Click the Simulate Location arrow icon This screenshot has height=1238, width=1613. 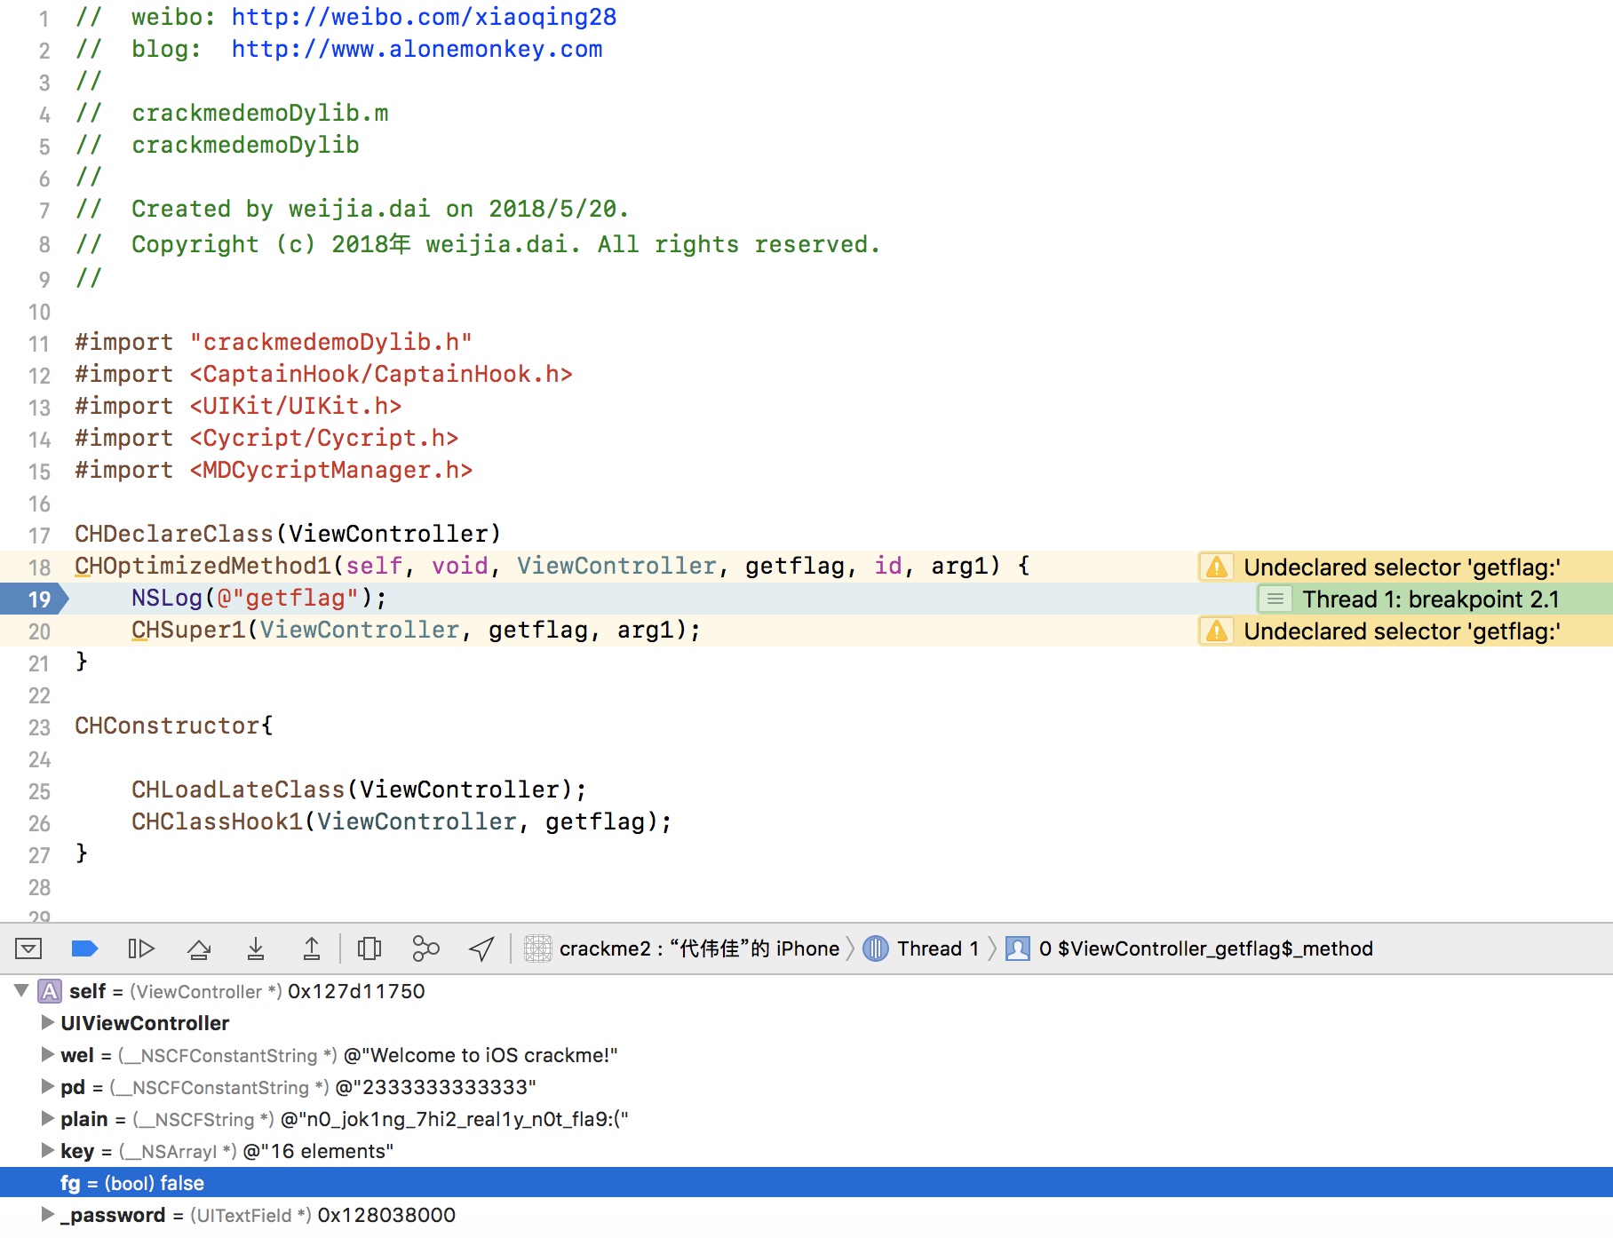point(481,948)
